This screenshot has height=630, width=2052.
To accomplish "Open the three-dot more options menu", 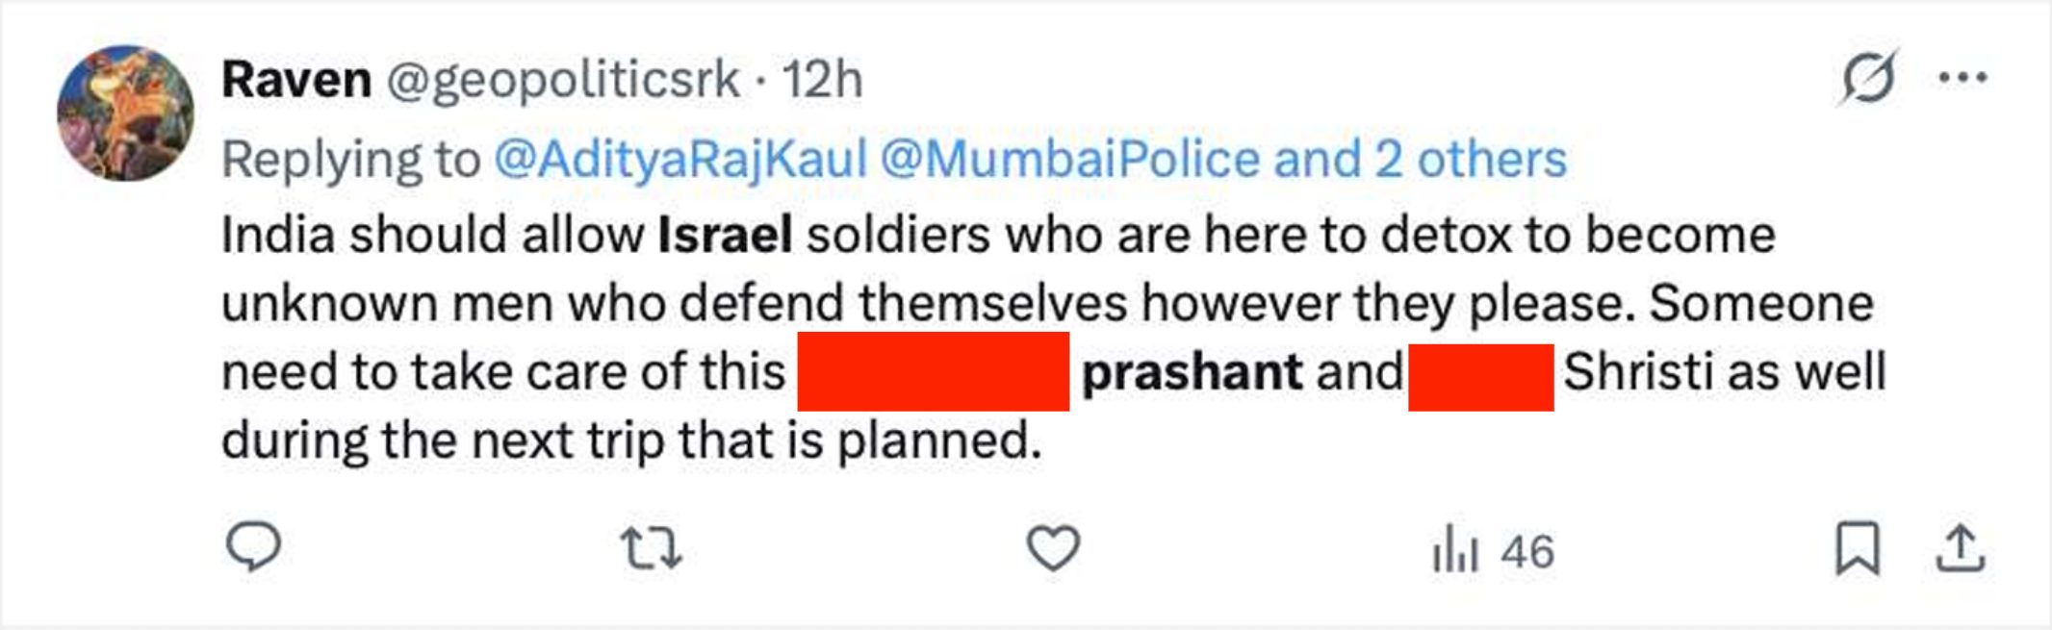I will (1962, 78).
